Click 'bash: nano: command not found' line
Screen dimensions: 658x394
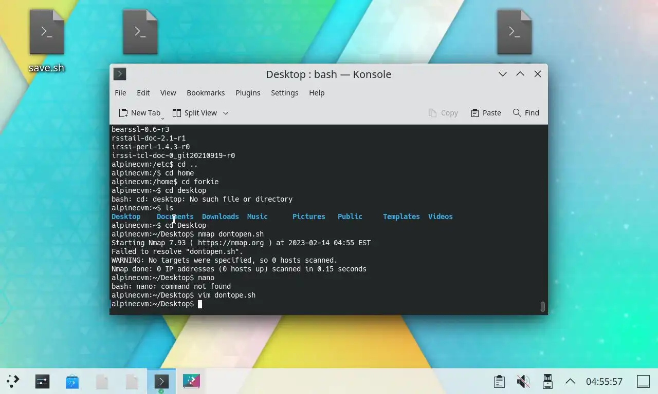tap(171, 286)
